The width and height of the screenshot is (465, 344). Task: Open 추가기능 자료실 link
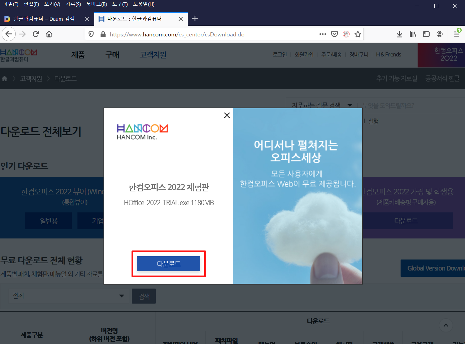[397, 78]
